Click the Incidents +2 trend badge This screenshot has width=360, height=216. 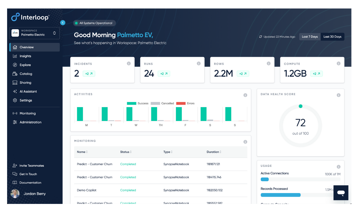pos(89,74)
